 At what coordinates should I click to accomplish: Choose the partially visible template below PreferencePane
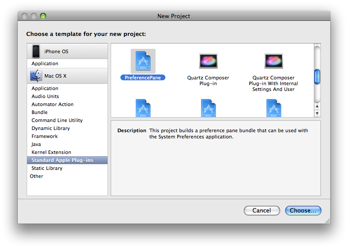click(143, 108)
